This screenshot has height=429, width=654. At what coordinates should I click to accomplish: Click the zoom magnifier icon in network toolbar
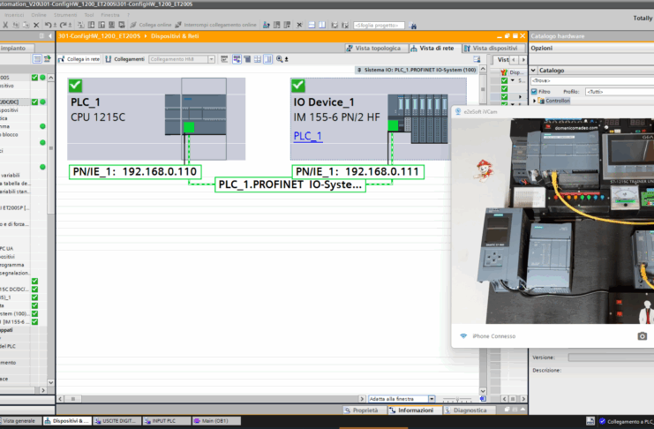point(280,59)
